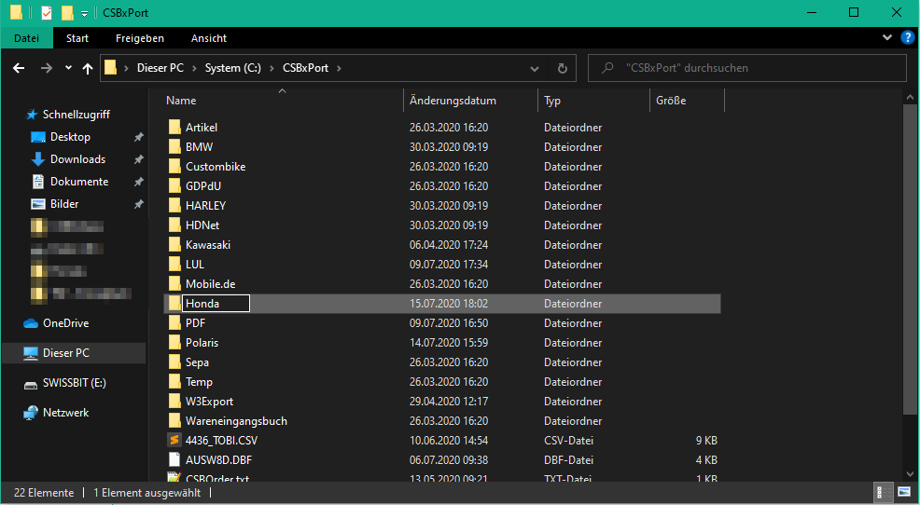
Task: Select the Wareneingangsbuch folder icon
Action: 174,420
